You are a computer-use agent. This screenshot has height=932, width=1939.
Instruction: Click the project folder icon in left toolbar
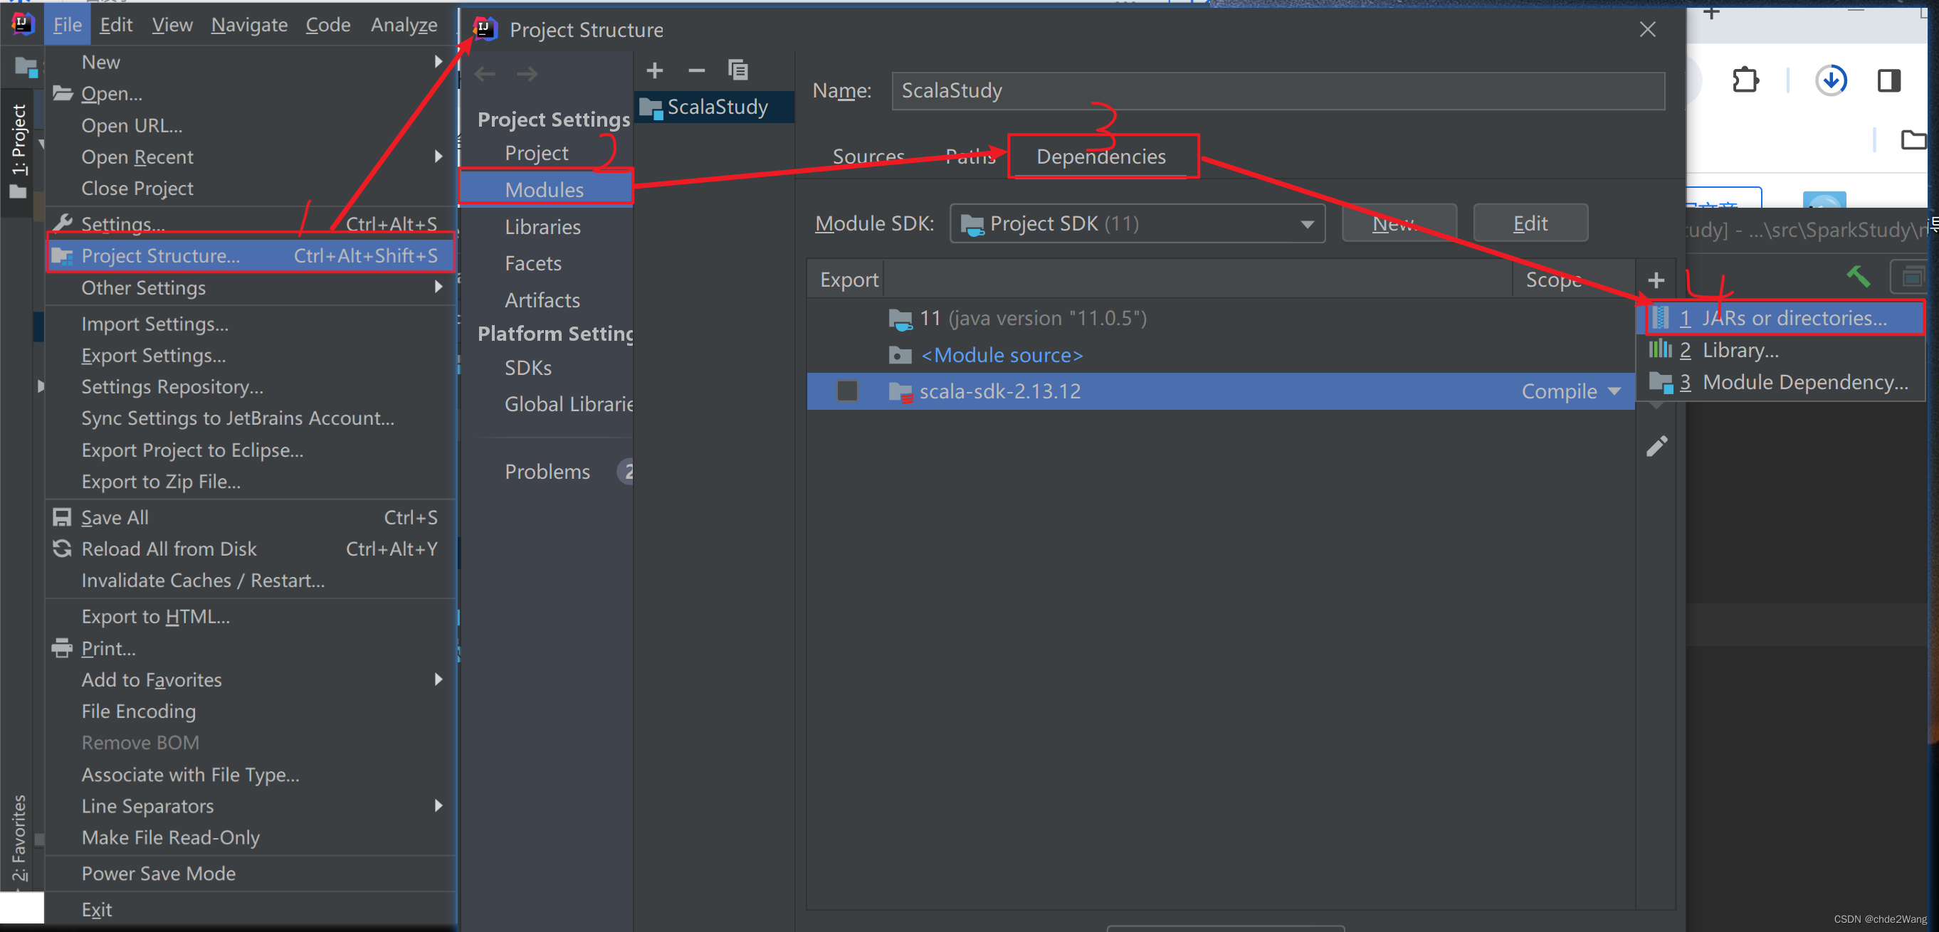click(26, 67)
